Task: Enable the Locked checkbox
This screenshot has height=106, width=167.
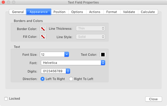Action: [x=6, y=99]
